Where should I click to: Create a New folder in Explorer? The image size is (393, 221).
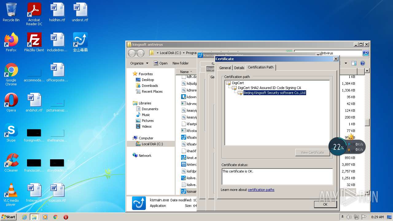pyautogui.click(x=181, y=63)
